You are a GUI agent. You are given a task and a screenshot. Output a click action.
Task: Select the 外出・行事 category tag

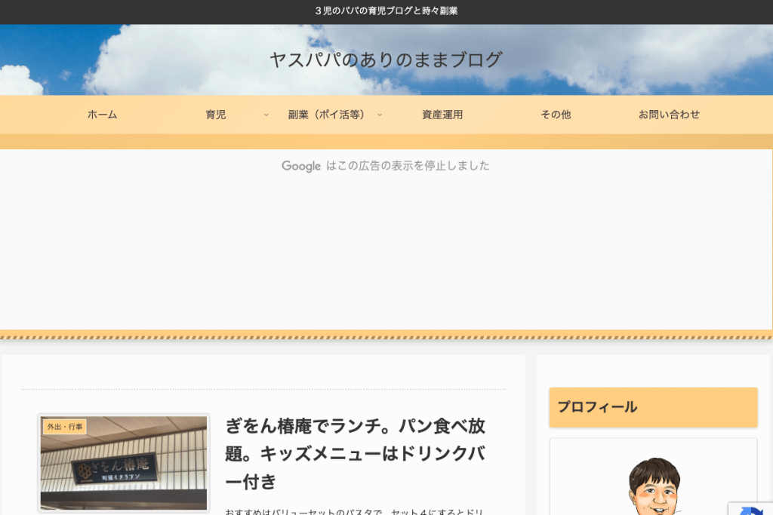pos(65,427)
